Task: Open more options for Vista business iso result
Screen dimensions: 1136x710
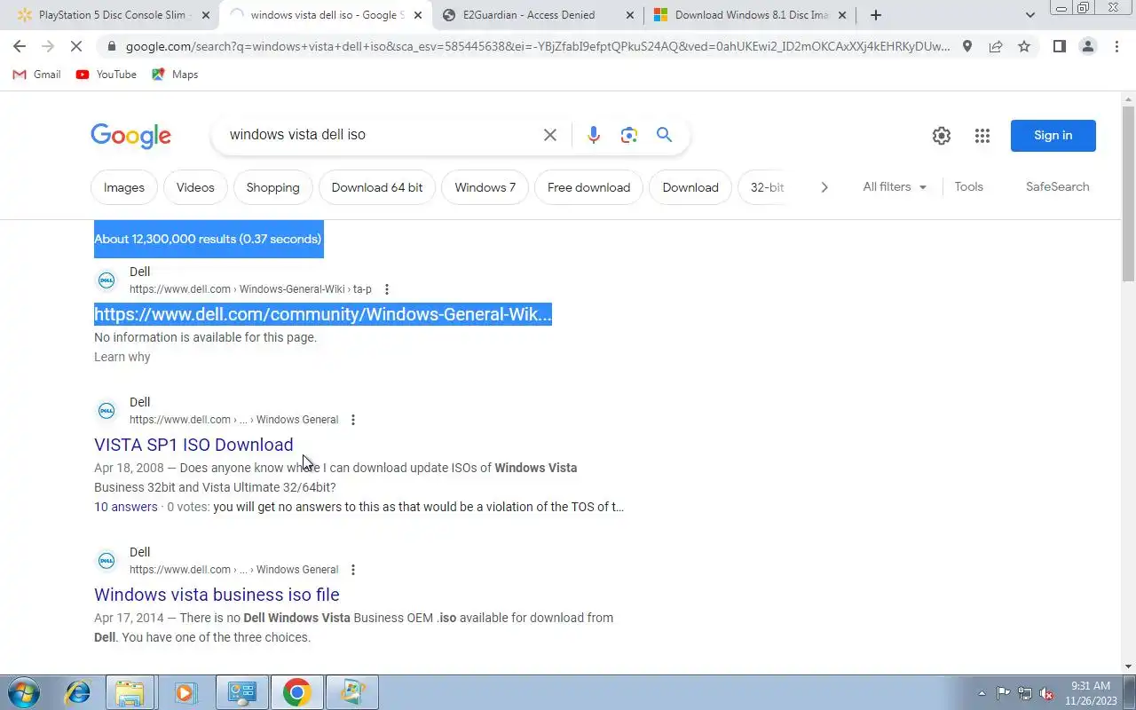Action: [353, 570]
